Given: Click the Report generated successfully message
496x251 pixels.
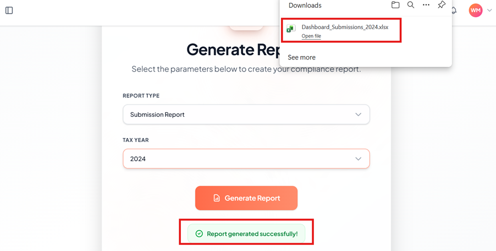Looking at the screenshot, I should [252, 234].
